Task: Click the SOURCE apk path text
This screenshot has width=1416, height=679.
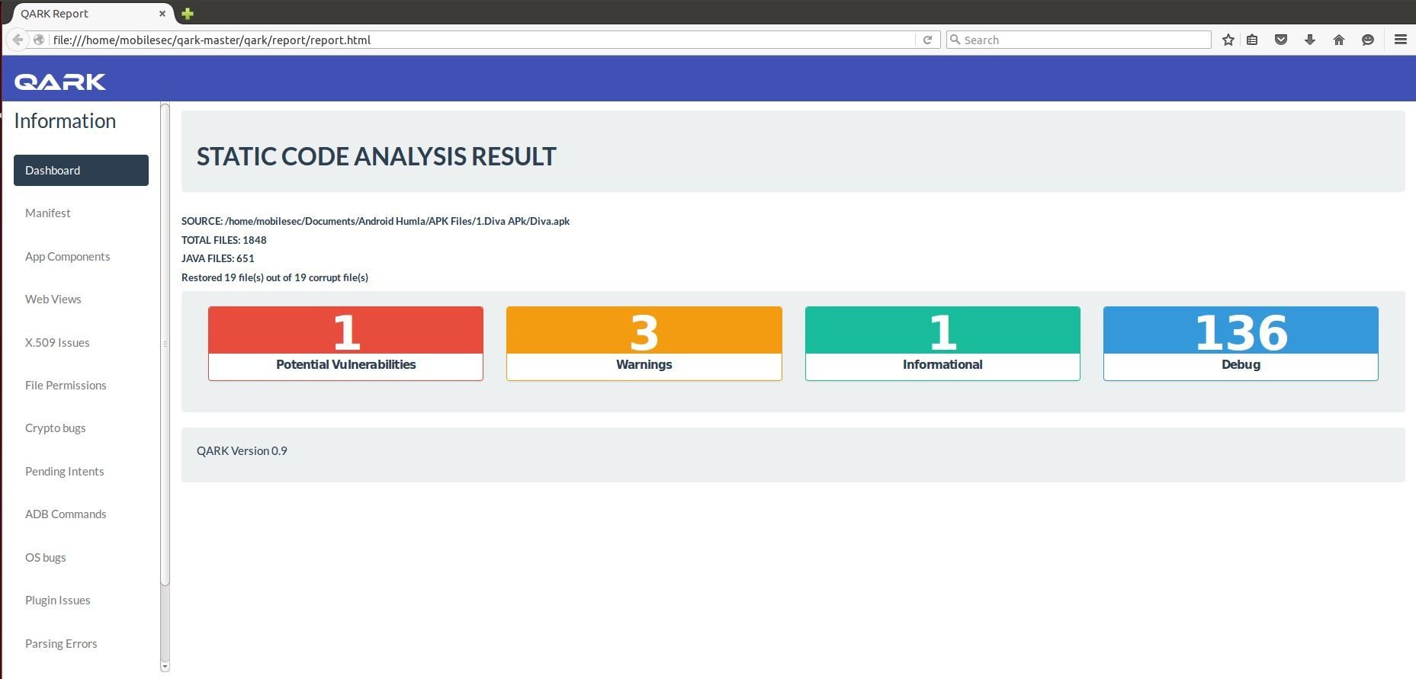Action: click(x=375, y=221)
